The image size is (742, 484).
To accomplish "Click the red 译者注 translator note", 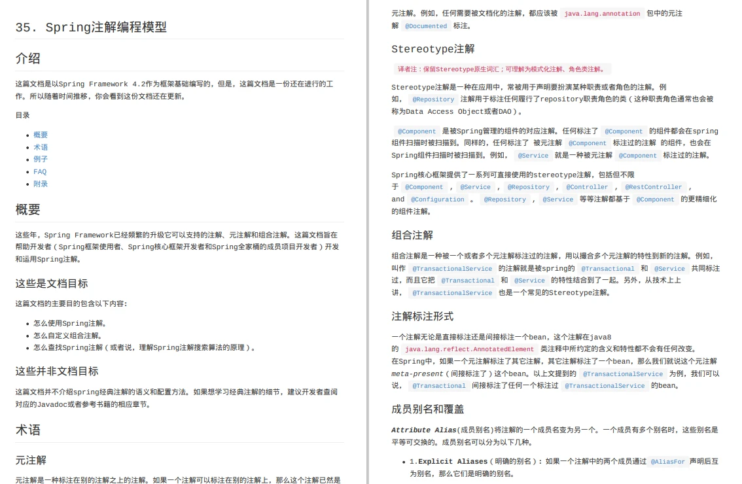I will click(502, 69).
